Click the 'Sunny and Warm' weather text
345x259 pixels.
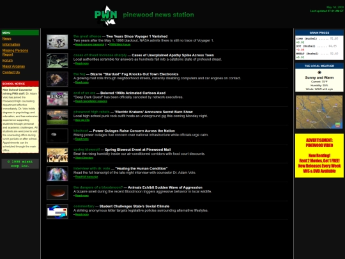[x=319, y=77]
